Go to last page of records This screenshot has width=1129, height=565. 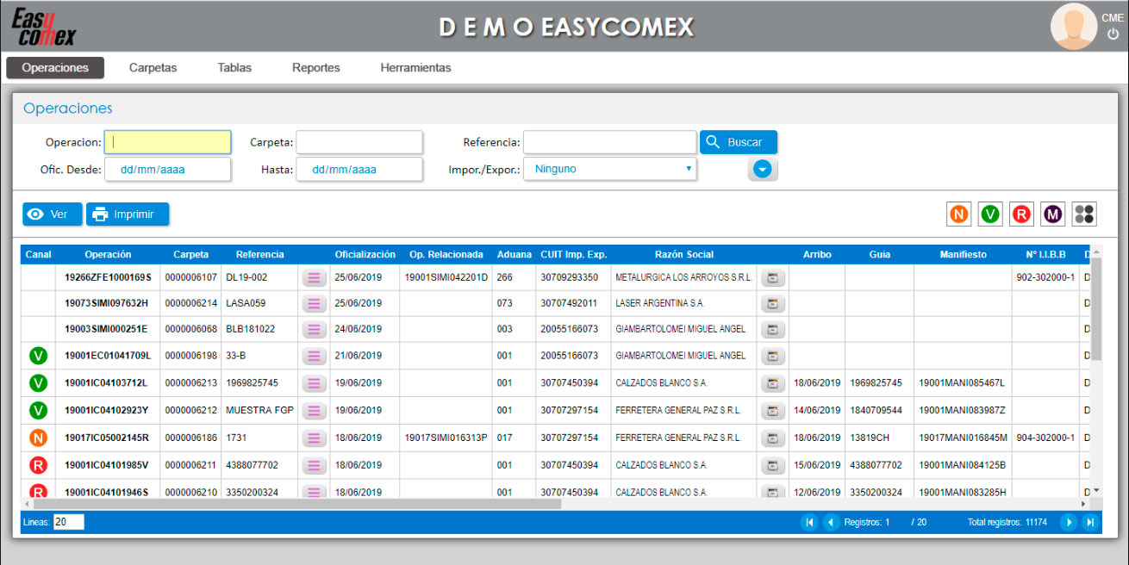point(1090,522)
